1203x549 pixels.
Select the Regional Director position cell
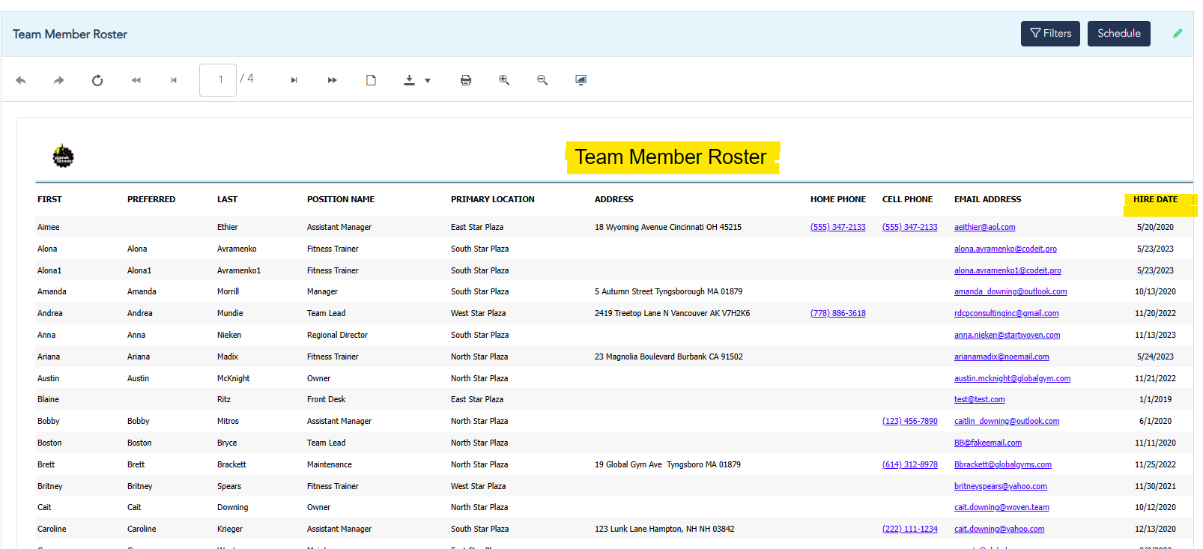pyautogui.click(x=337, y=335)
